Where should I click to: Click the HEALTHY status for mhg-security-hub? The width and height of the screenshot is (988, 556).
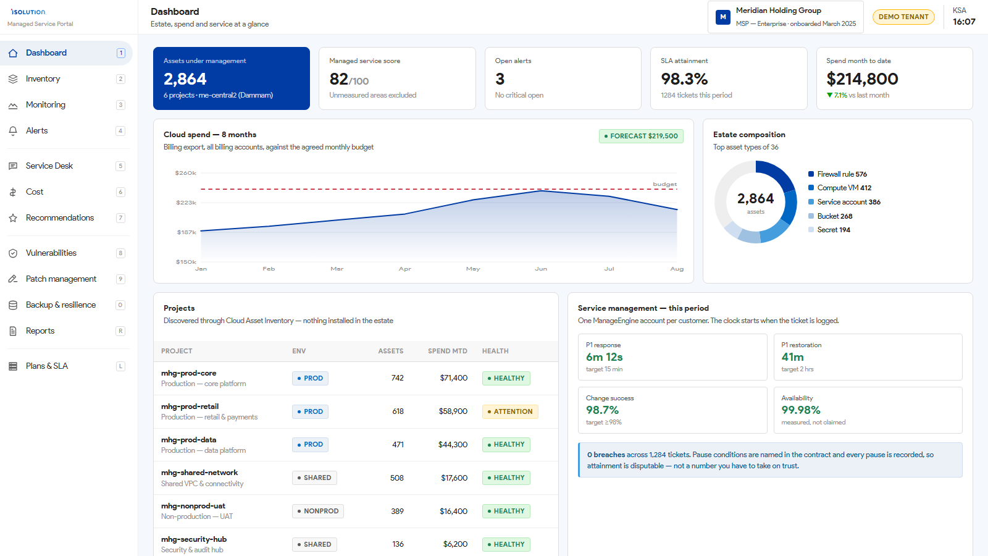click(506, 544)
